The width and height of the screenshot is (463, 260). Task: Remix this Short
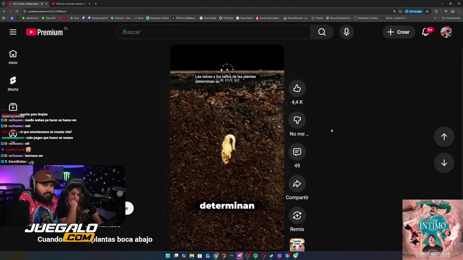297,216
